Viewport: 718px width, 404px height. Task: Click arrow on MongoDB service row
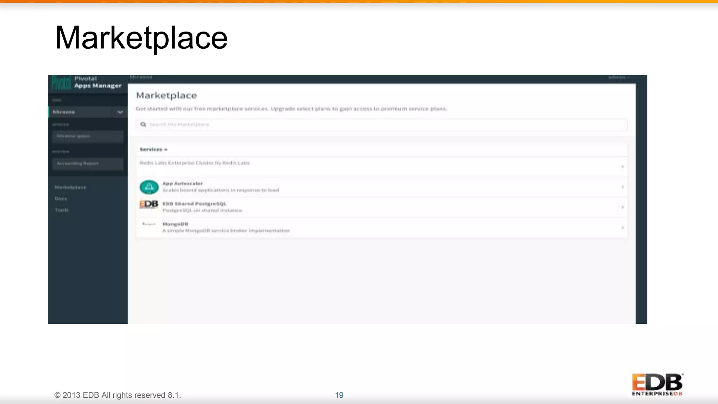coord(623,228)
